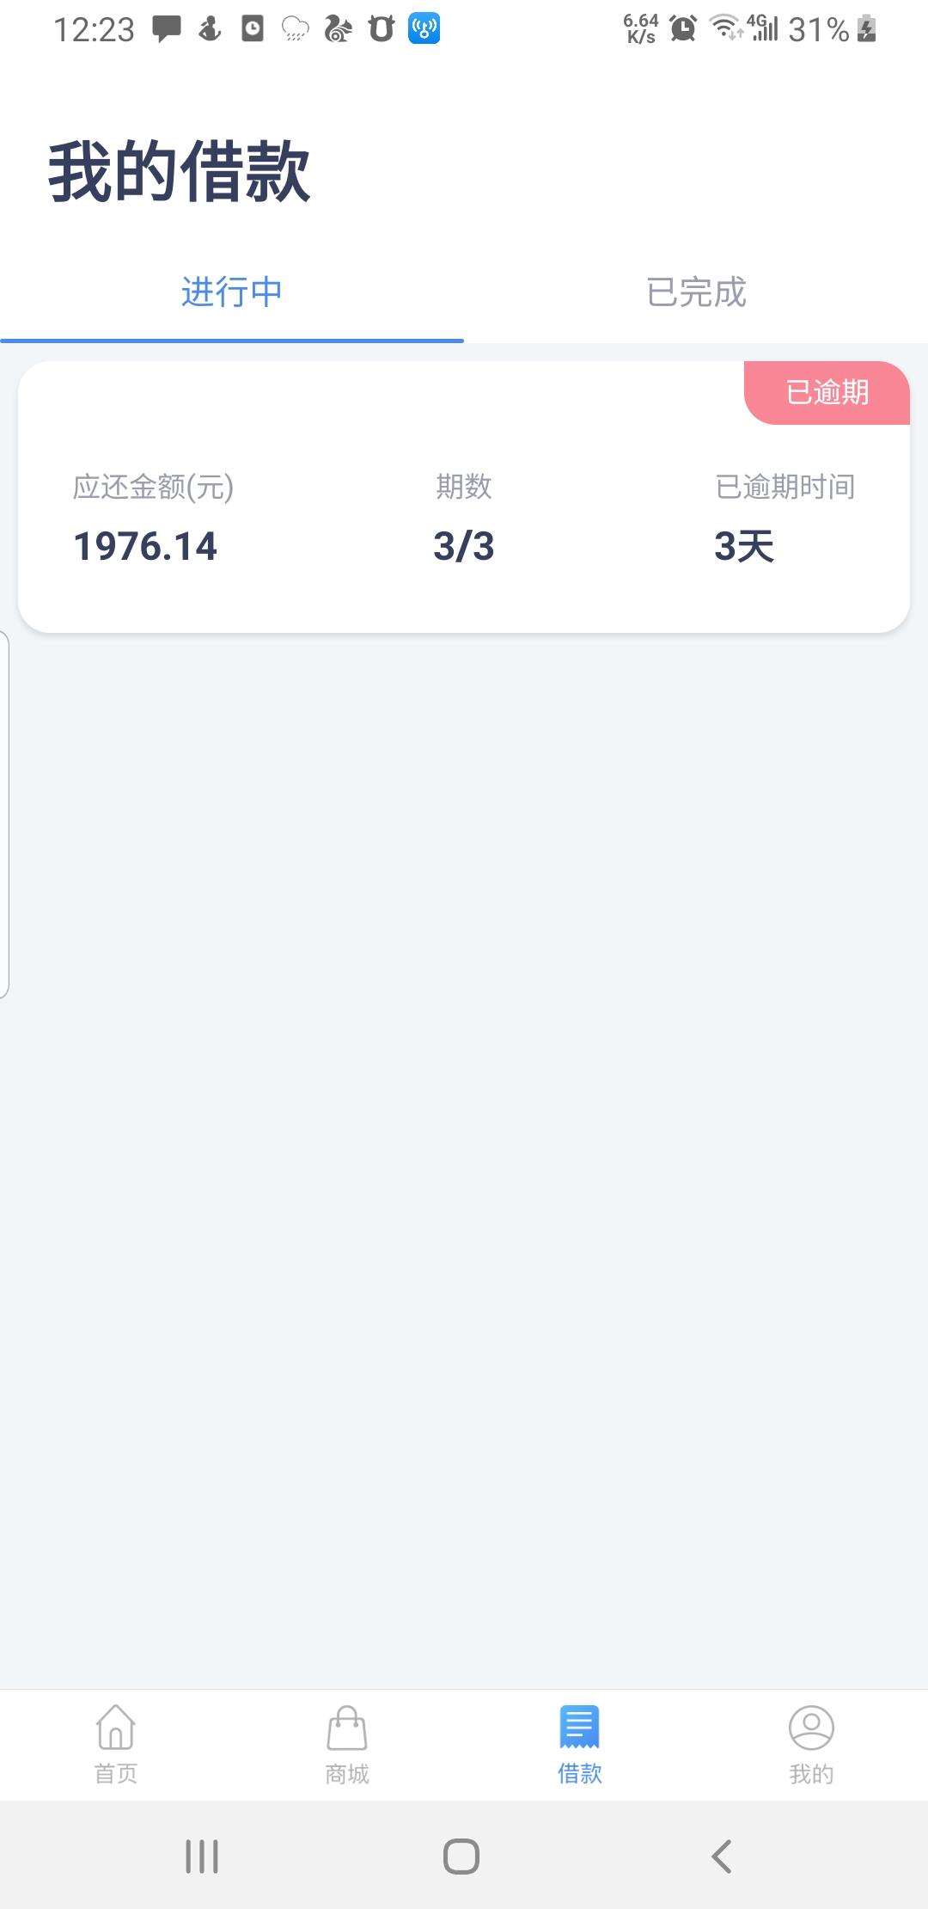Tap the Android home button
Image resolution: width=928 pixels, height=1909 pixels.
tap(461, 1857)
